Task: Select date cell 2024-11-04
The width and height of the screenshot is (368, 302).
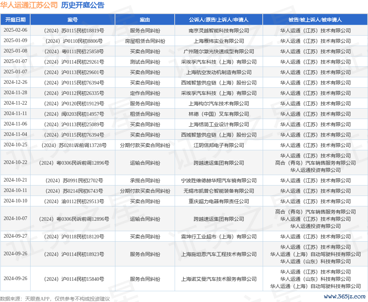Action: click(15, 134)
